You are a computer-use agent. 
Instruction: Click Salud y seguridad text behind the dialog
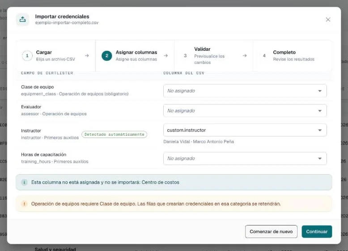(55, 249)
